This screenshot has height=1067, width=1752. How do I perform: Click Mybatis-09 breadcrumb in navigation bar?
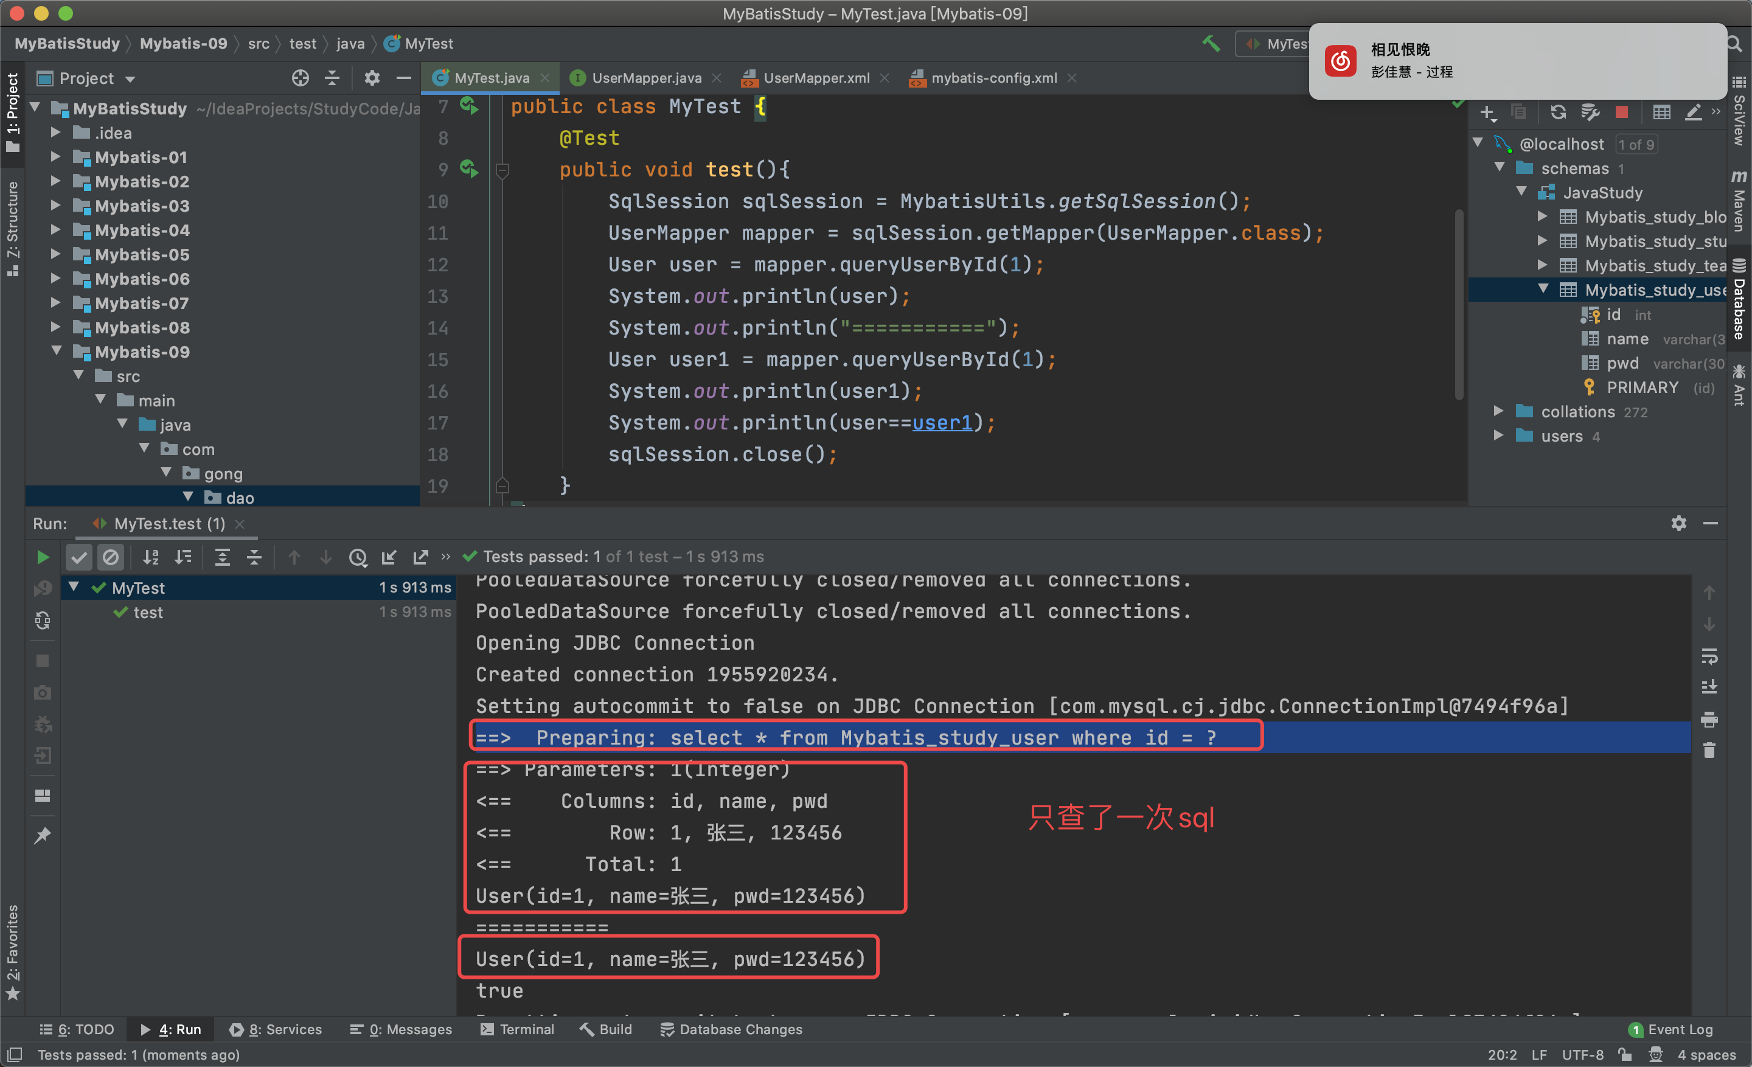click(184, 43)
